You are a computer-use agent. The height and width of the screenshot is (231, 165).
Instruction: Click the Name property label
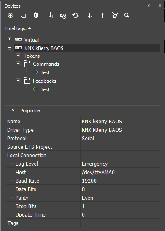[x=14, y=122]
